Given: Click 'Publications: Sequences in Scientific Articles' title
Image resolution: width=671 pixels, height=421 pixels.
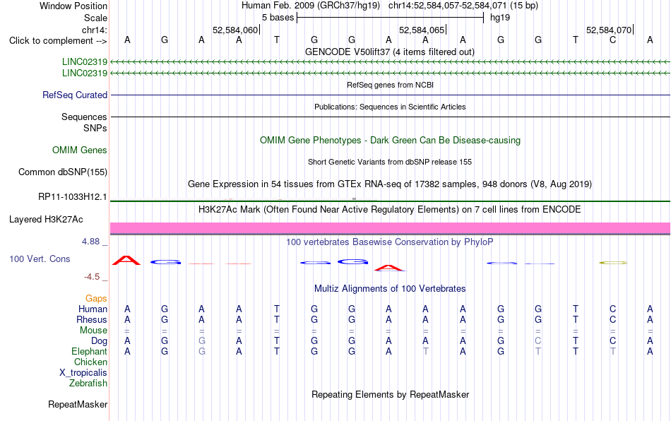Looking at the screenshot, I should point(390,107).
